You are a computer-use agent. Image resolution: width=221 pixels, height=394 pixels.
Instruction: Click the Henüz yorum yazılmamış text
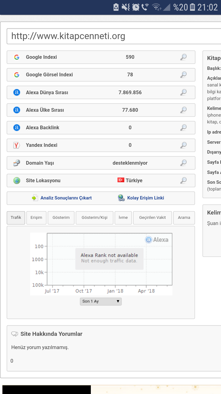pos(40,348)
